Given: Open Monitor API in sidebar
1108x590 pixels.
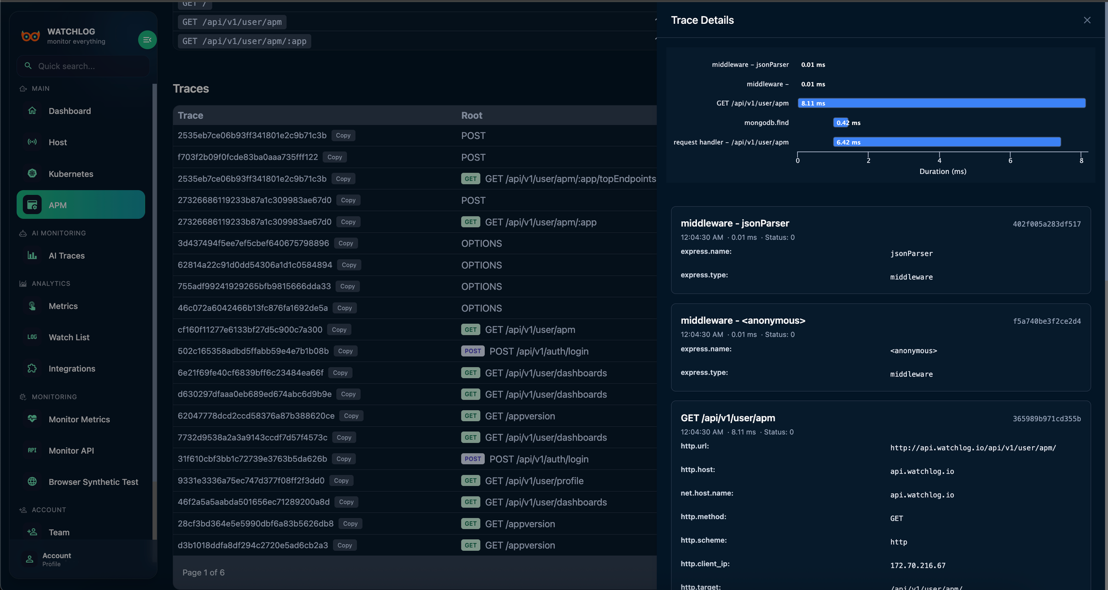Looking at the screenshot, I should tap(71, 451).
